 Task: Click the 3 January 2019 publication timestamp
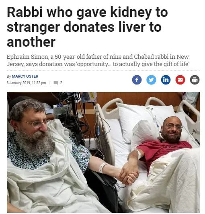26,83
